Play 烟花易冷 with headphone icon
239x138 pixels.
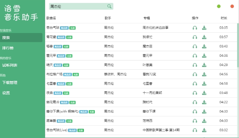tap(195, 102)
